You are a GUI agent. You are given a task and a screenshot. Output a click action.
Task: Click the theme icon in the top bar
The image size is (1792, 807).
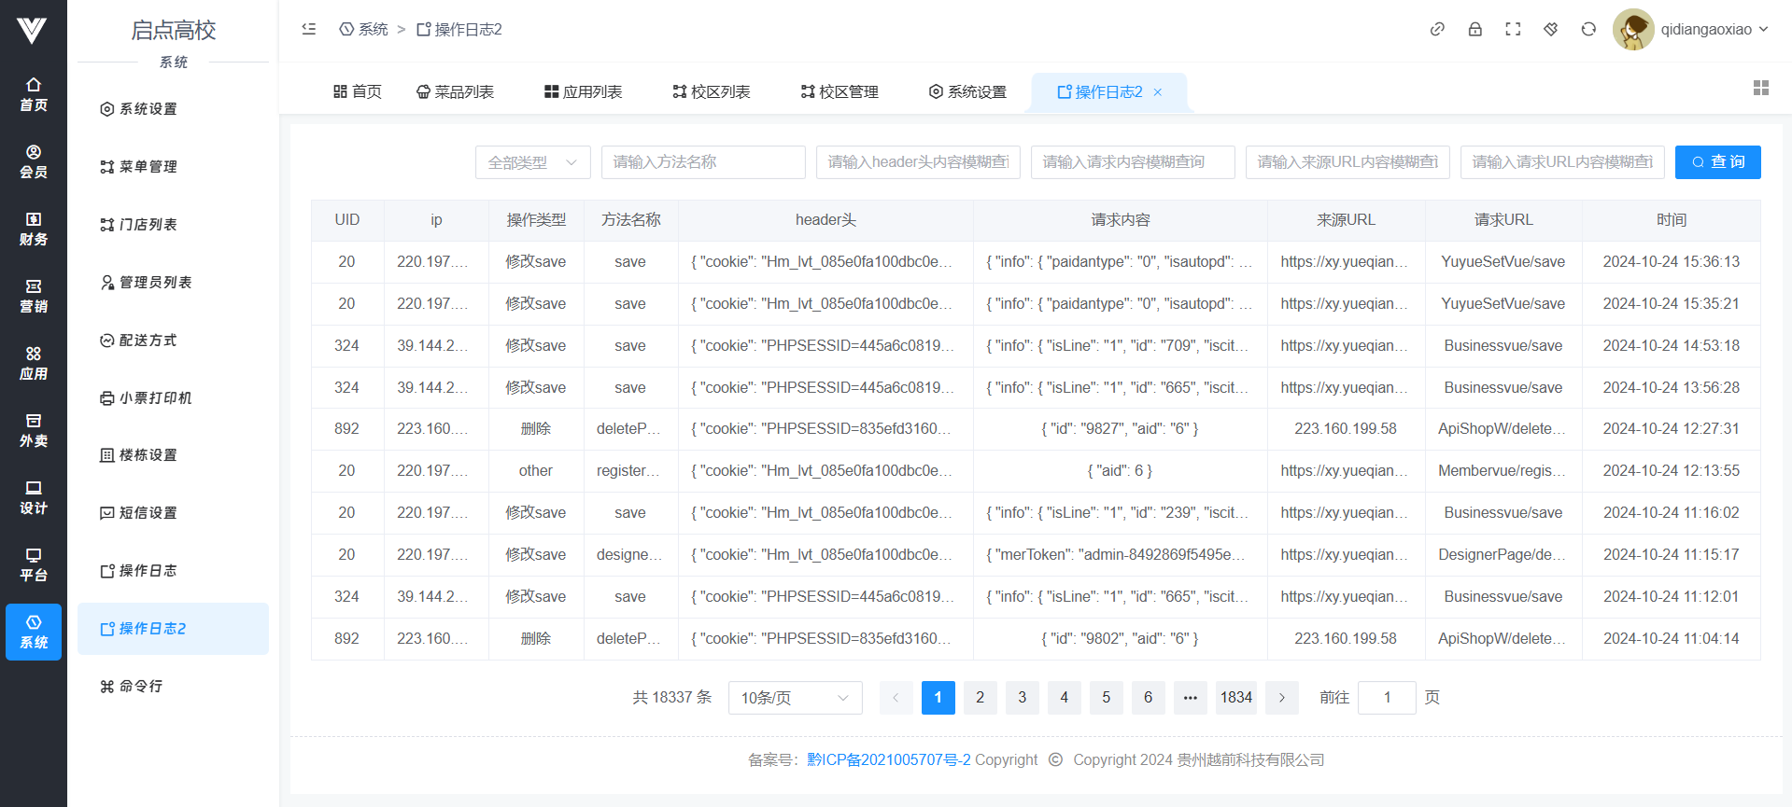pos(1551,29)
